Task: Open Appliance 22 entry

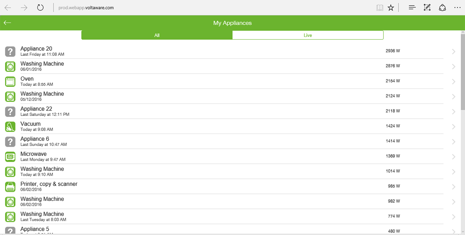Action: [36, 109]
